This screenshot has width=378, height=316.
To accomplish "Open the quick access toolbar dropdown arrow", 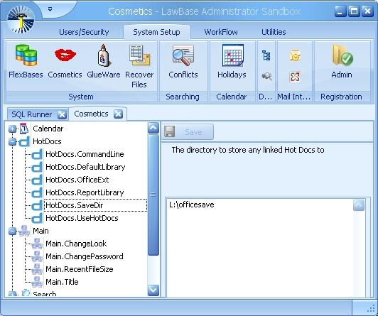I will tap(50, 9).
